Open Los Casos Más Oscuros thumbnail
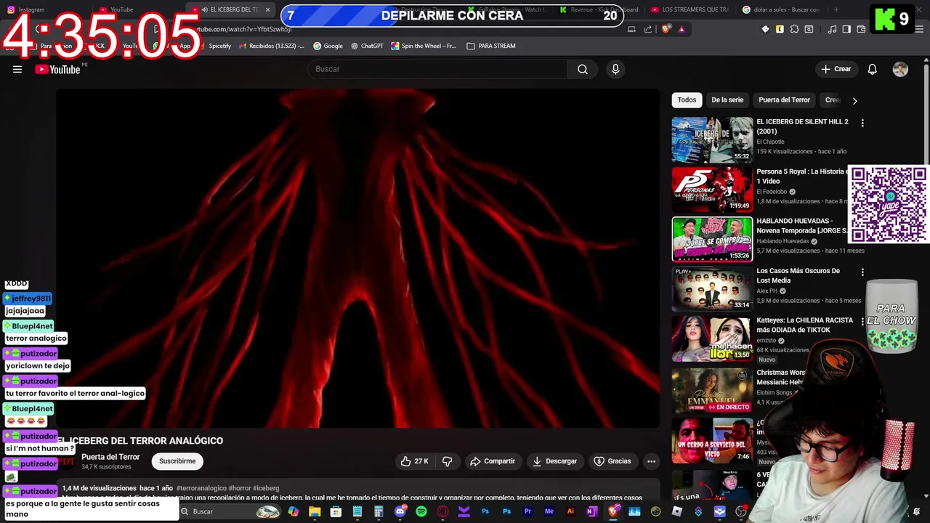The image size is (930, 523). tap(712, 288)
